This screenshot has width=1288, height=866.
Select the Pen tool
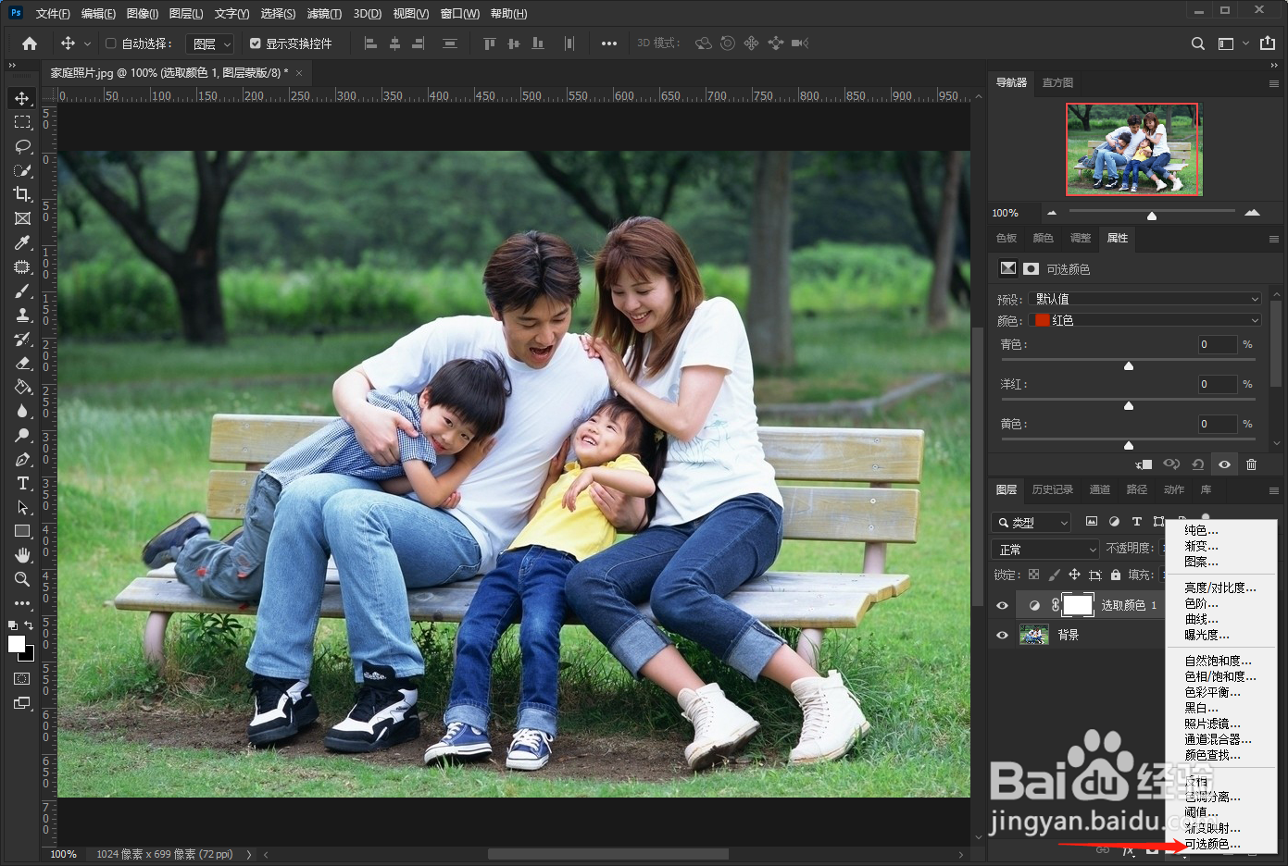click(x=22, y=459)
